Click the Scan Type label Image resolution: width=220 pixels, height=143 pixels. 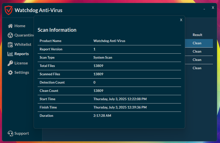point(47,58)
